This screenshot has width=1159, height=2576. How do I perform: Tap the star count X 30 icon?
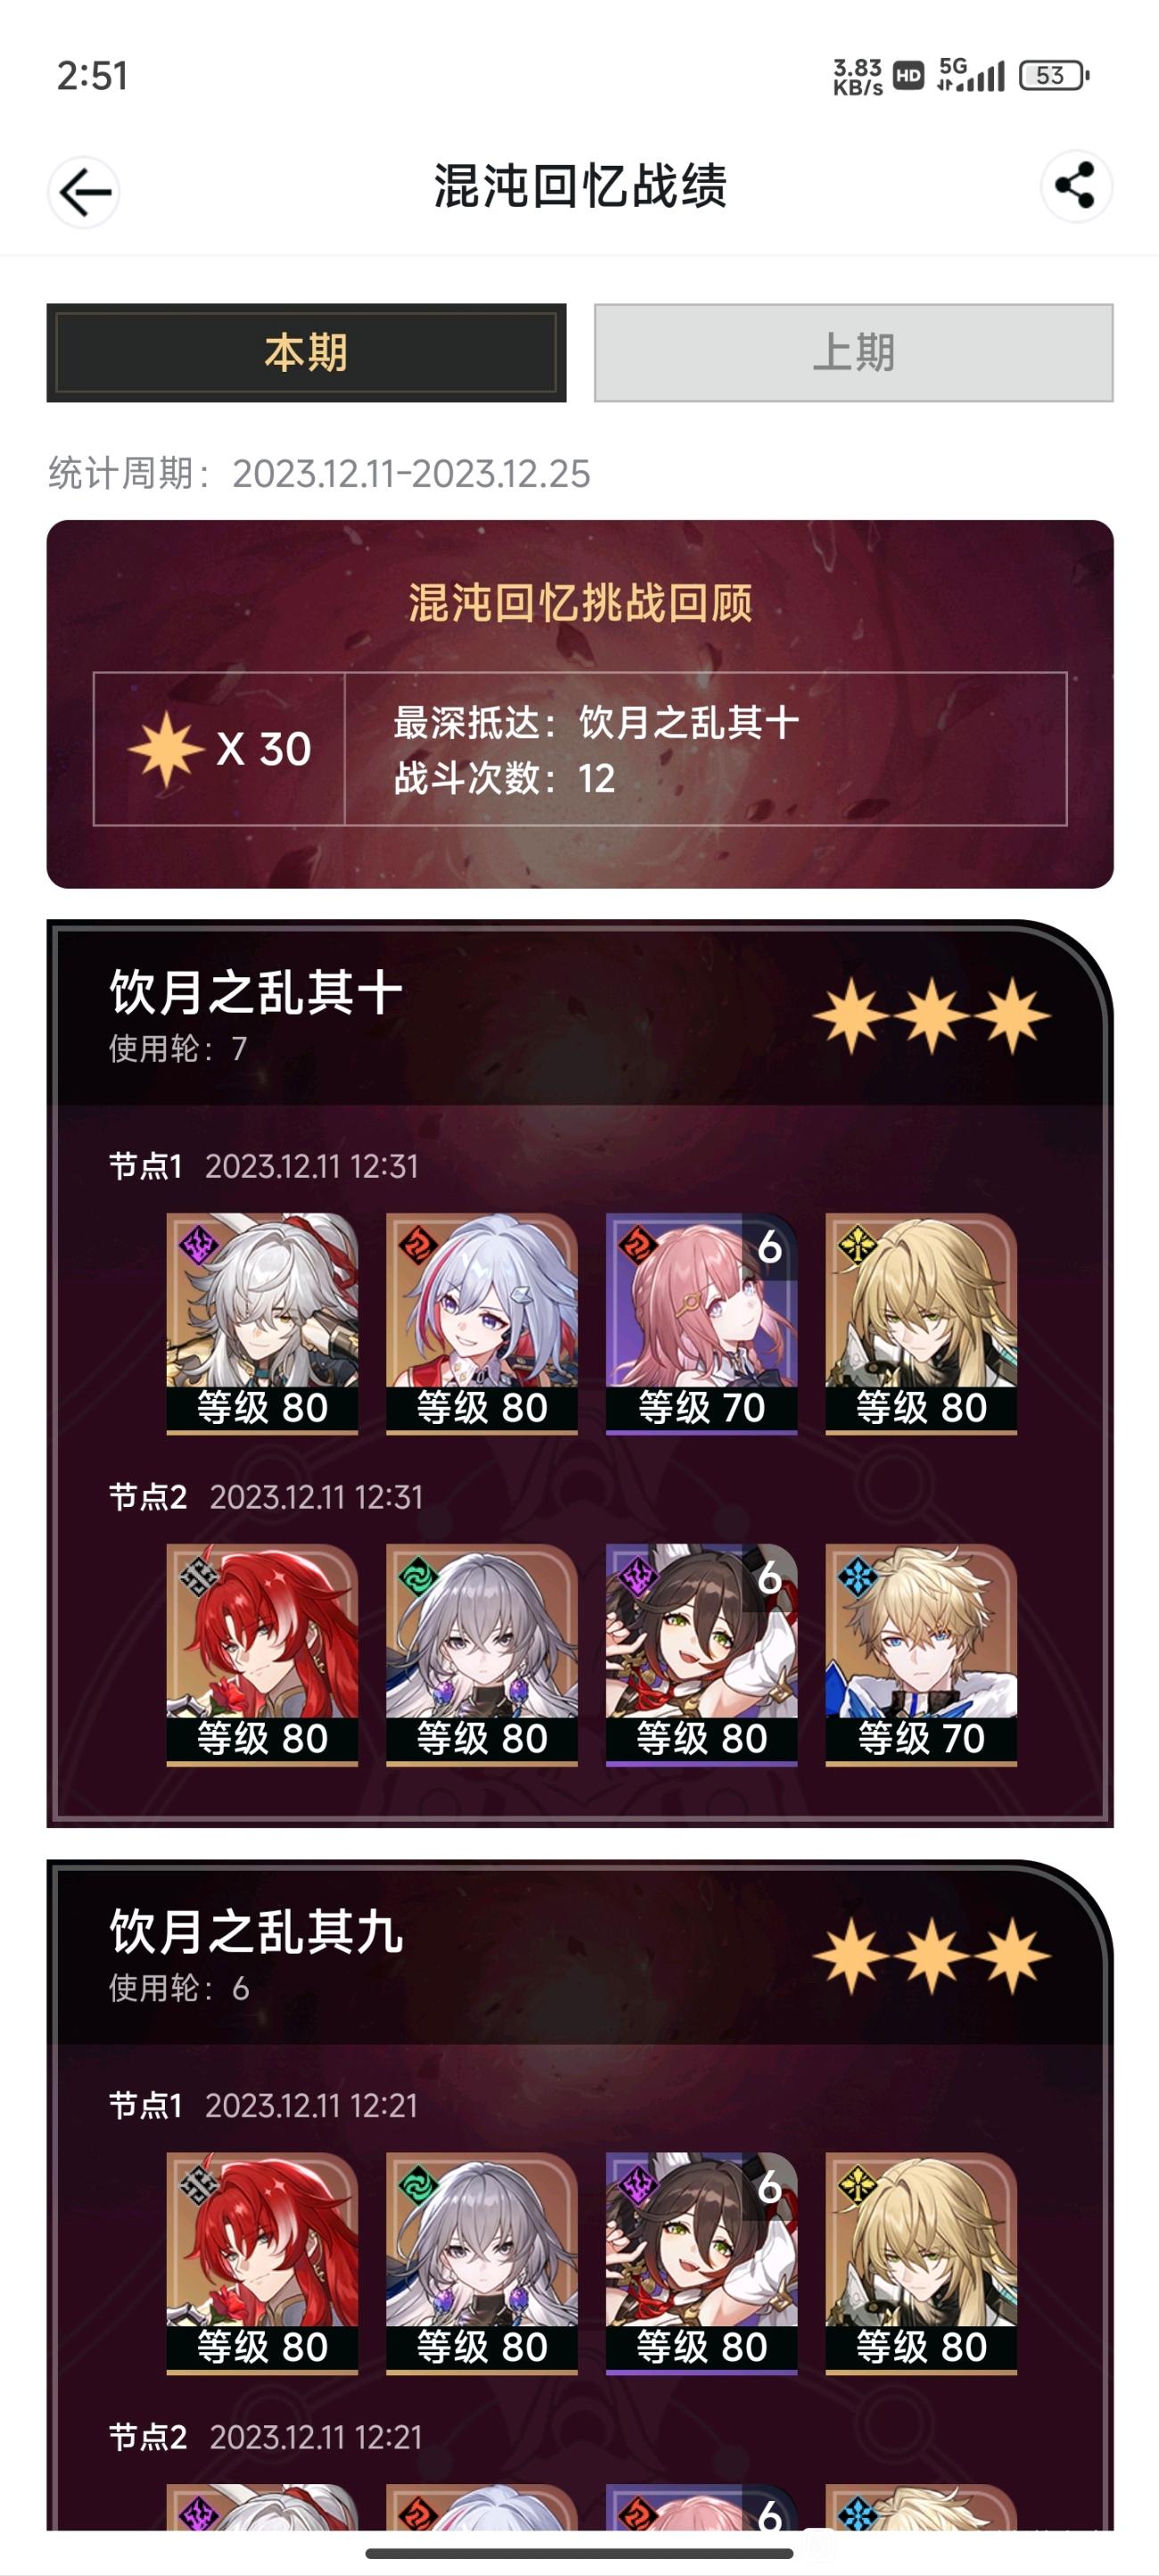(x=220, y=749)
